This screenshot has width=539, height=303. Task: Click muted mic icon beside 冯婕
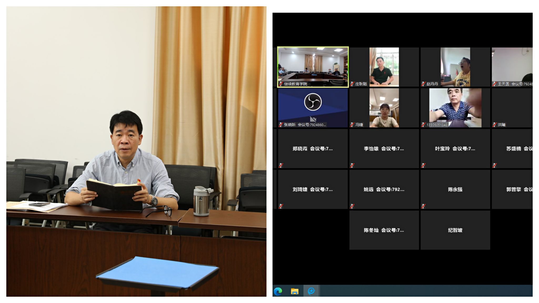[x=352, y=125]
